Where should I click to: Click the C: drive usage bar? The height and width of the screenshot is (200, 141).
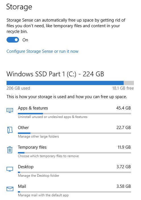70,83
